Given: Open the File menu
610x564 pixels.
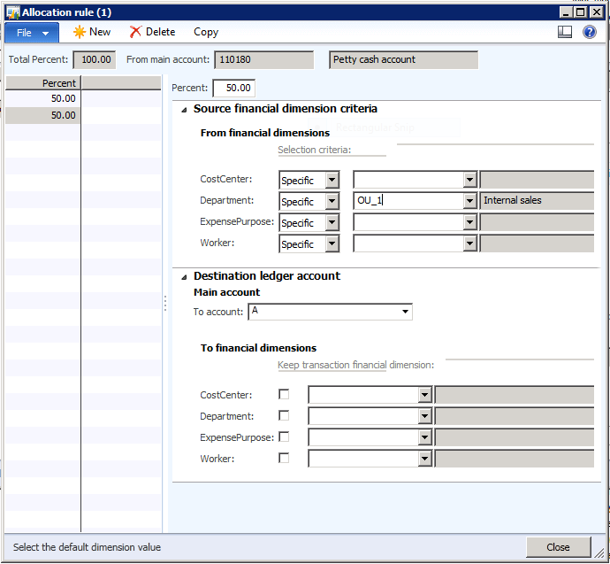Looking at the screenshot, I should pos(32,32).
